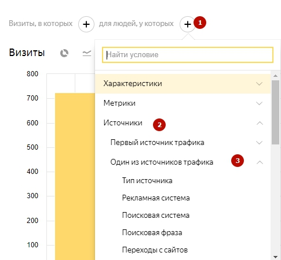The image size is (281, 260).
Task: Collapse the Источники section
Action: pos(183,123)
